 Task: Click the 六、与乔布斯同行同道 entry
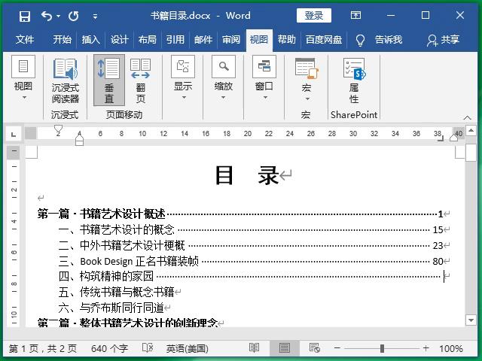(111, 308)
